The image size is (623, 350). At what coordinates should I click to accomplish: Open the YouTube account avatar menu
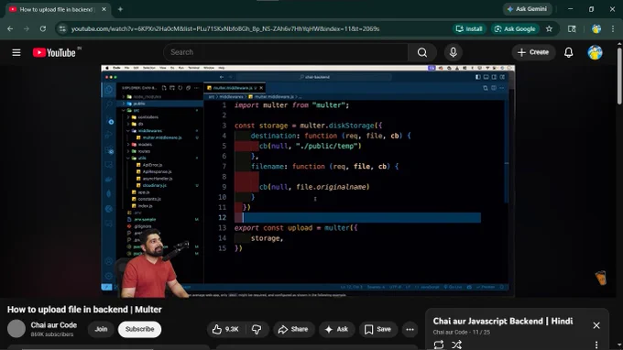tap(595, 52)
